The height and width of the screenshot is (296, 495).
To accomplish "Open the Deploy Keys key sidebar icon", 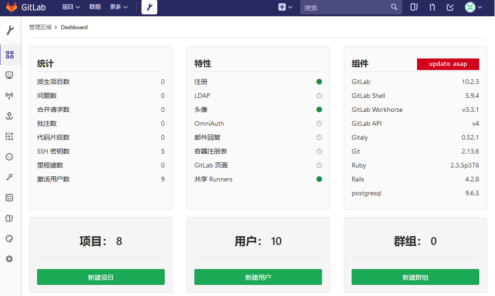I will 9,177.
